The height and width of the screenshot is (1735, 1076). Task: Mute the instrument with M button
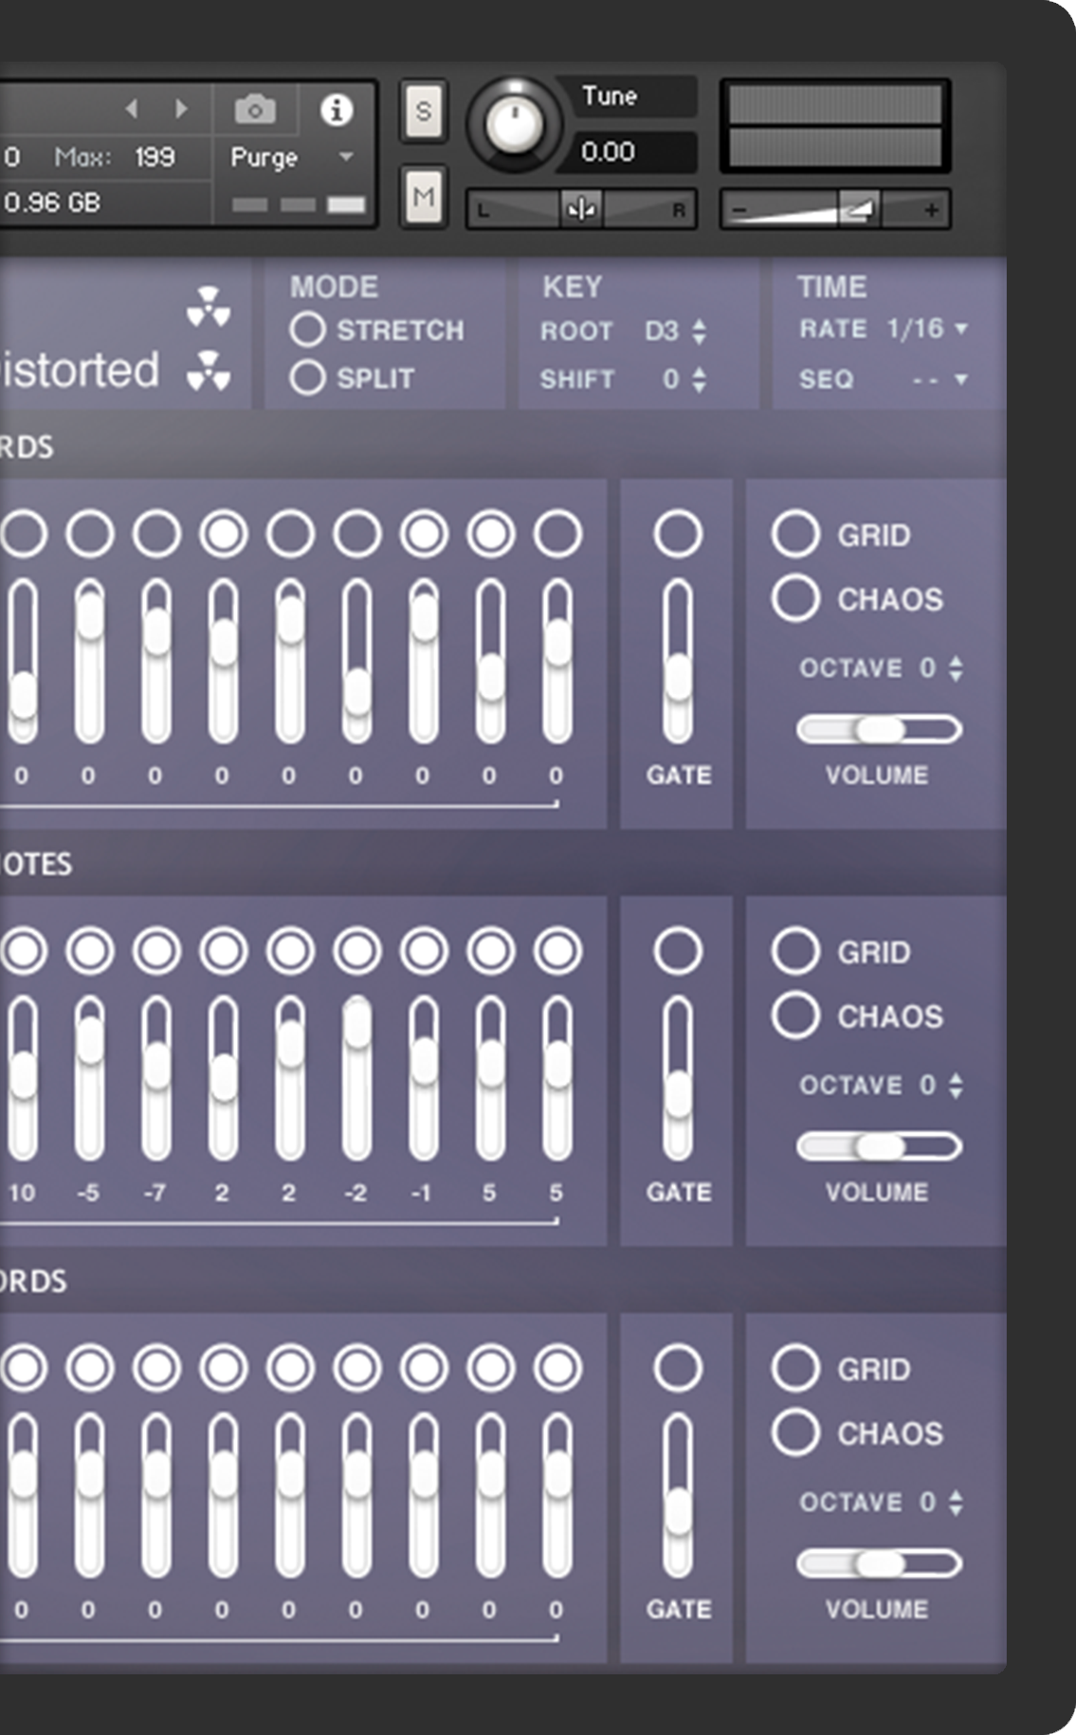tap(423, 196)
